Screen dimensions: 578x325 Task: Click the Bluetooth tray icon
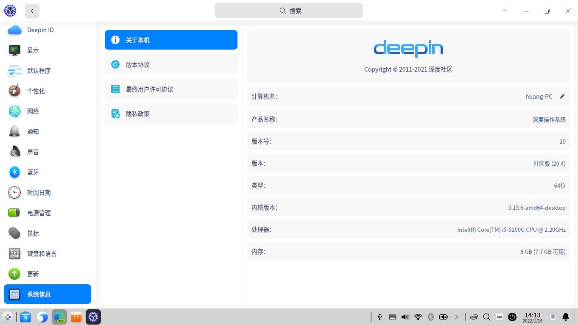431,317
